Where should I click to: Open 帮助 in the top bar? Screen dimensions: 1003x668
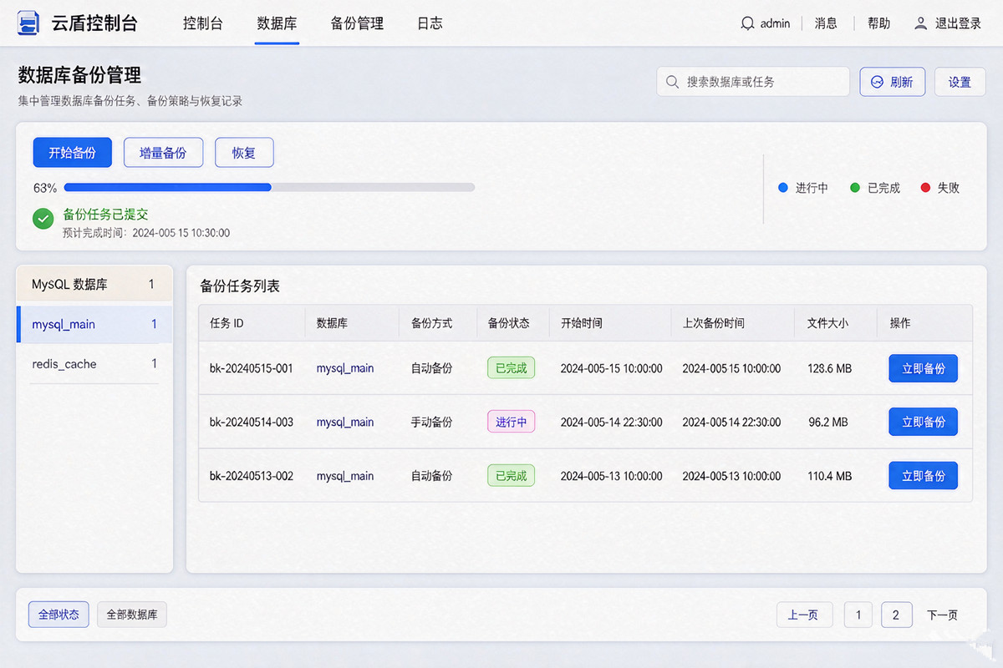[878, 23]
